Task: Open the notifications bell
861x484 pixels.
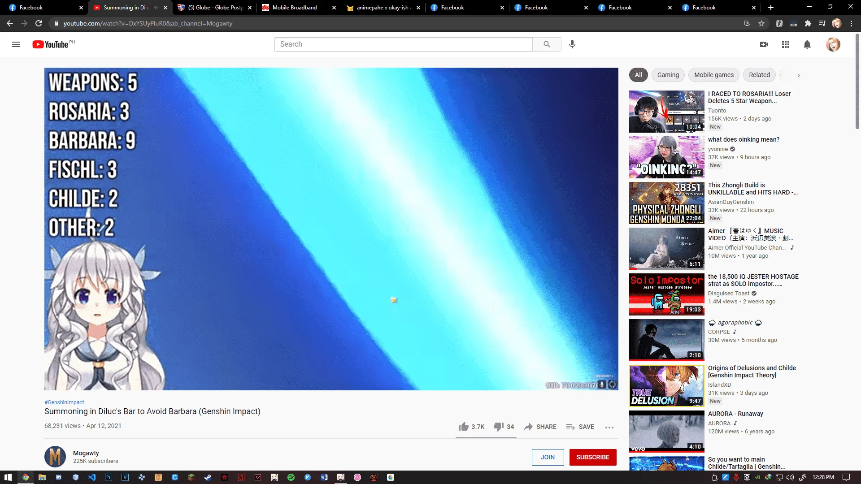Action: point(807,44)
